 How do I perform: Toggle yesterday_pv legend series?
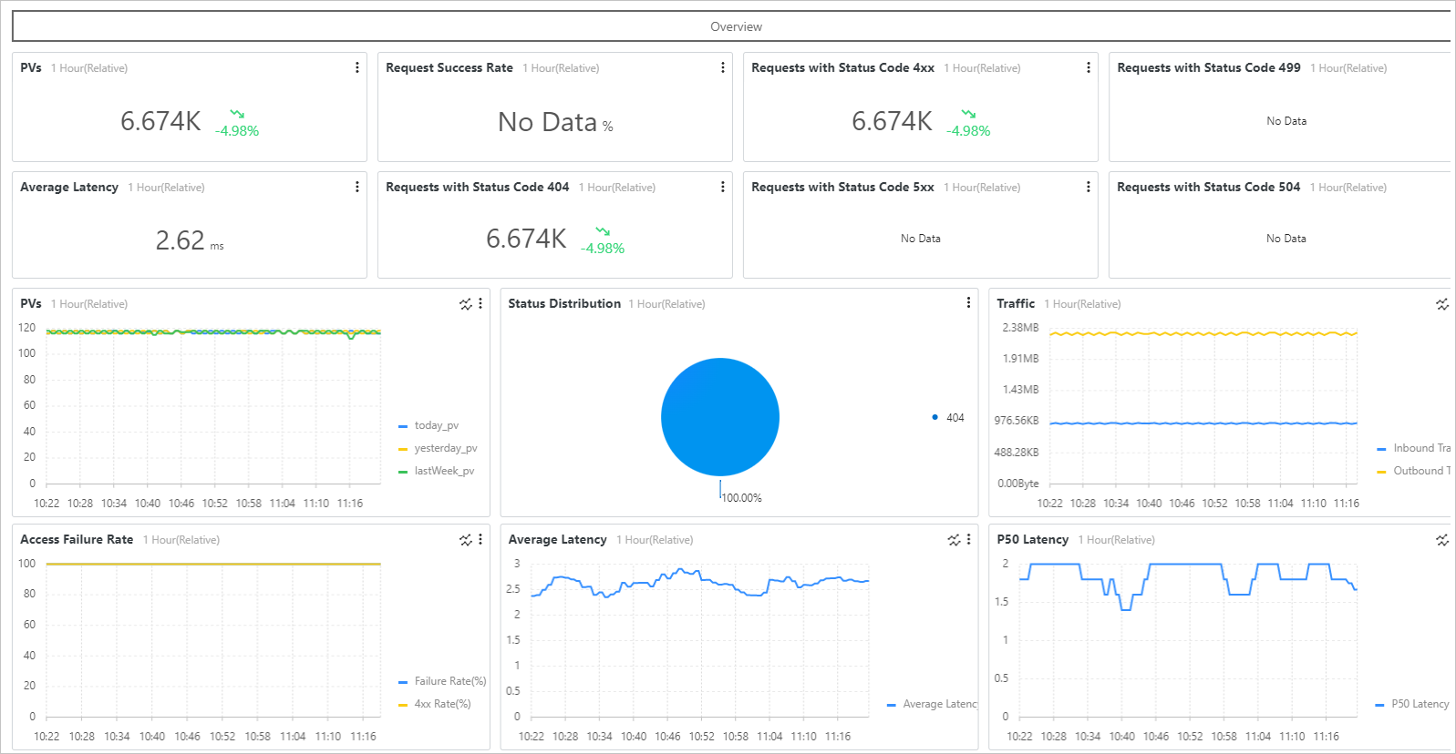438,448
